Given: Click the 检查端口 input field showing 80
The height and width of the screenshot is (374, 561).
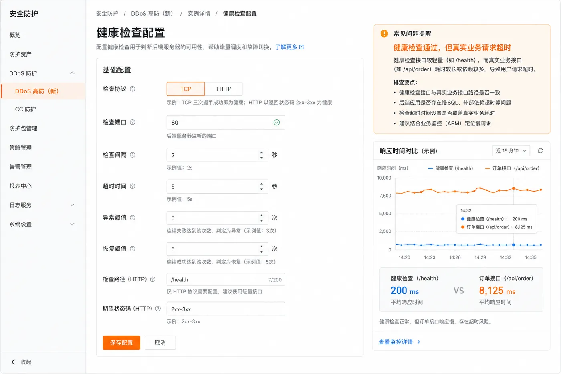Looking at the screenshot, I should [x=226, y=123].
